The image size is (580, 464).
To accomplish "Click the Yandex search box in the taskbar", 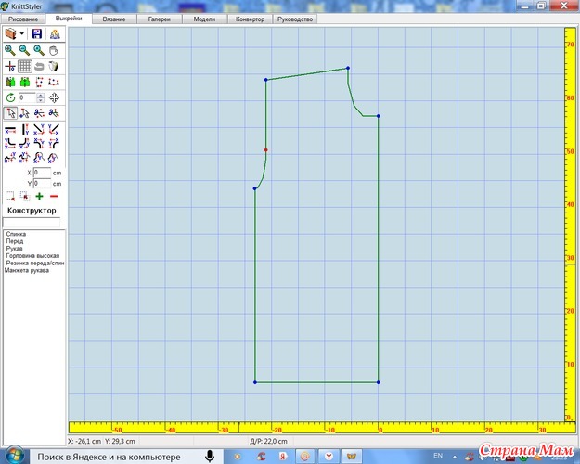I will point(111,456).
